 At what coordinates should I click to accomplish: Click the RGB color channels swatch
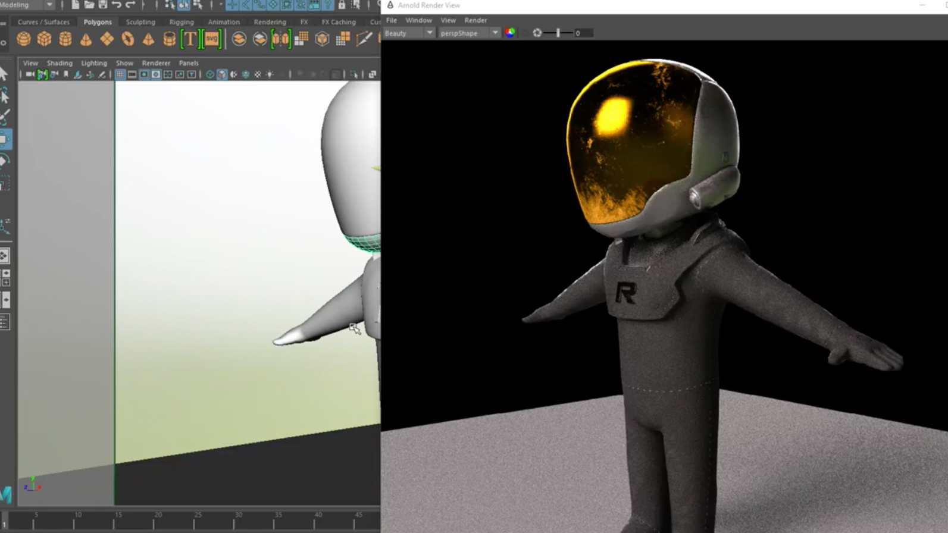pos(510,33)
